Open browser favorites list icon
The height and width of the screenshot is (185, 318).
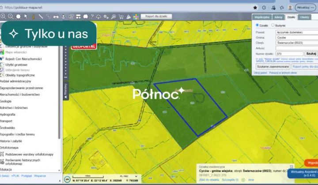point(282,7)
